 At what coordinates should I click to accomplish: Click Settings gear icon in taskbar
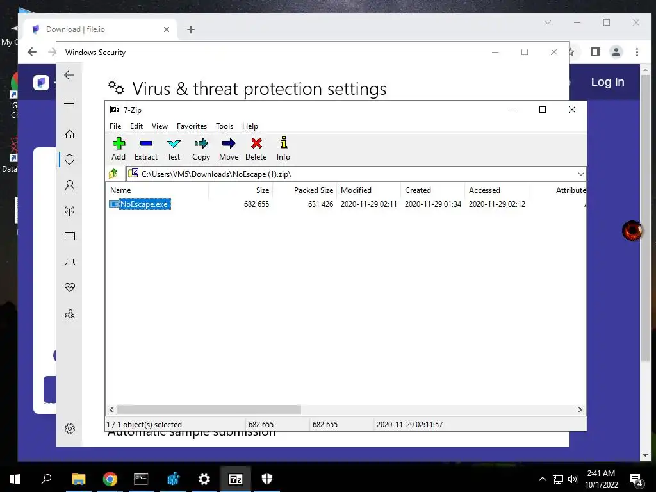pos(204,479)
